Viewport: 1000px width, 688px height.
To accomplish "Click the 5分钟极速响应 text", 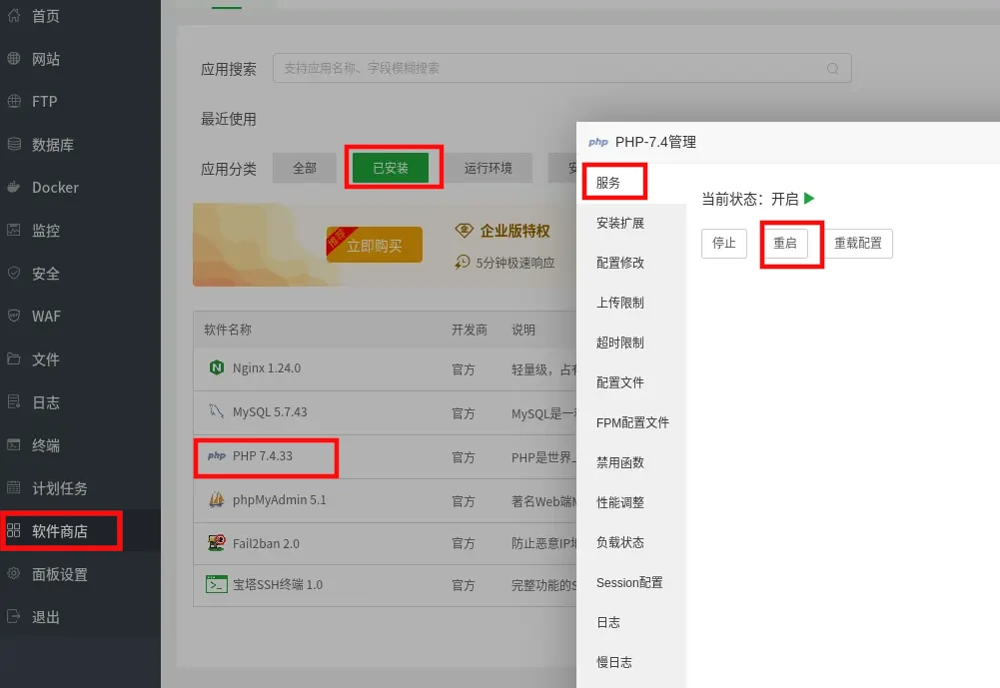I will (x=515, y=263).
